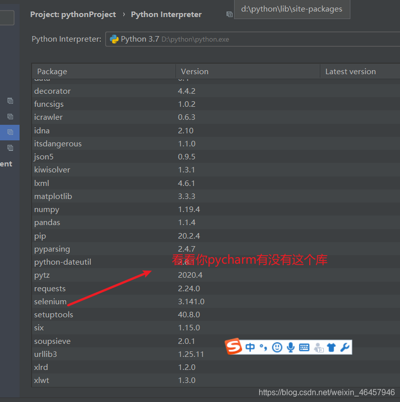Viewport: 400px width, 402px height.
Task: Select the pytz package row
Action: 216,275
